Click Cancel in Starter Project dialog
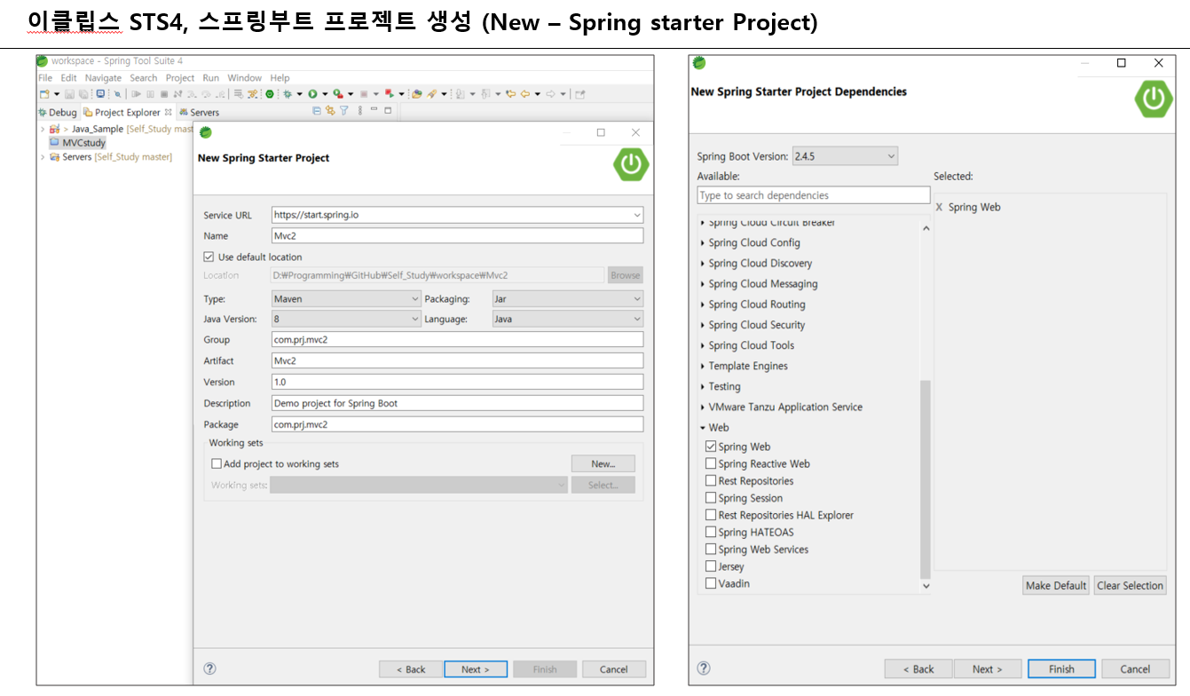Viewport: 1190px width, 696px height. pos(613,669)
